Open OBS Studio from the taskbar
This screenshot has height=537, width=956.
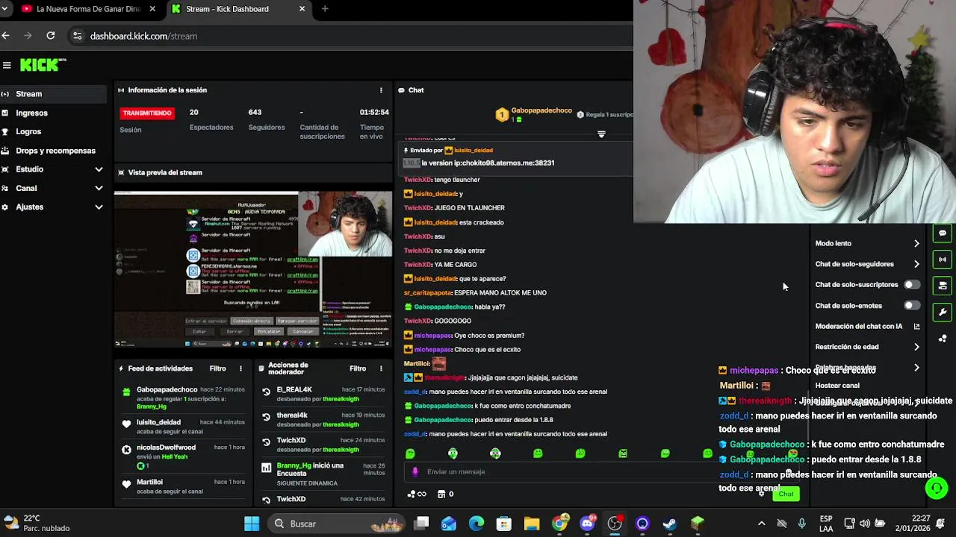[615, 524]
